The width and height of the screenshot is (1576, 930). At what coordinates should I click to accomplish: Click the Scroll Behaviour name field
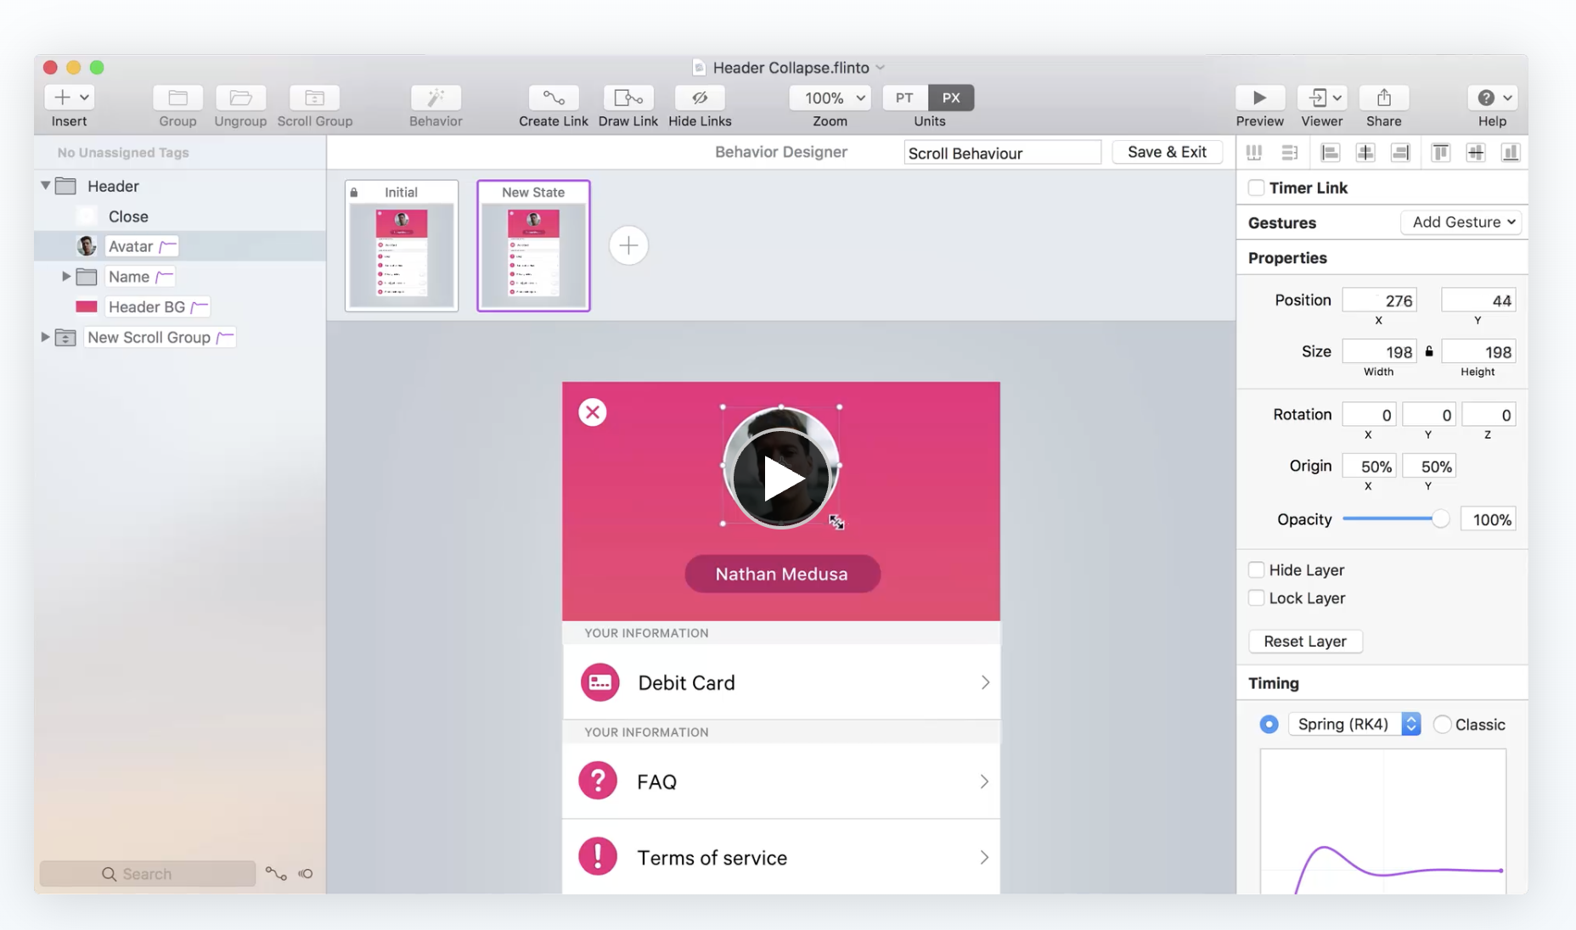pos(1003,153)
